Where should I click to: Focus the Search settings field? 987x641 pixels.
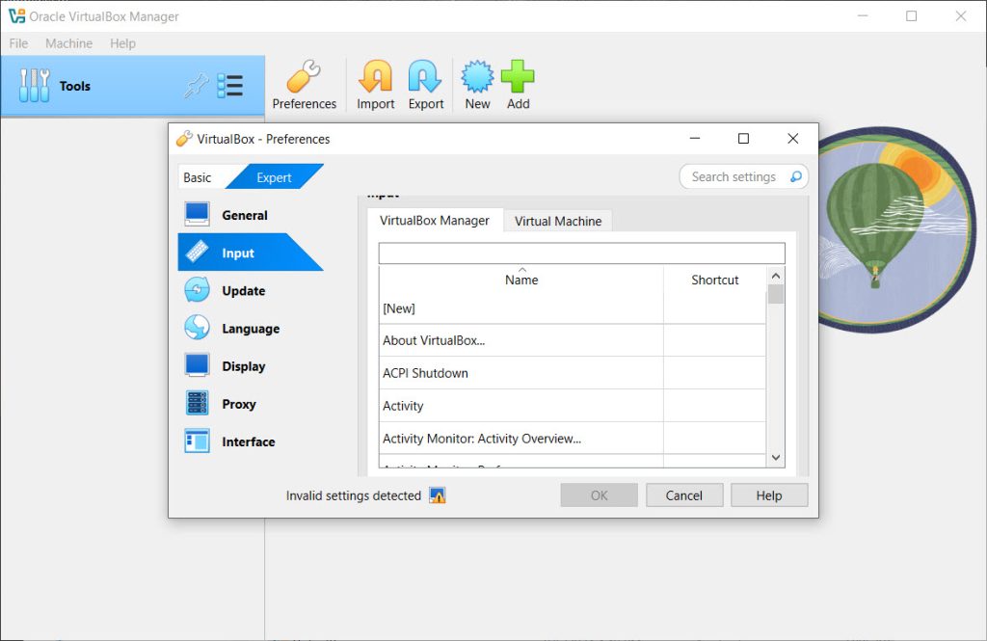(x=743, y=177)
